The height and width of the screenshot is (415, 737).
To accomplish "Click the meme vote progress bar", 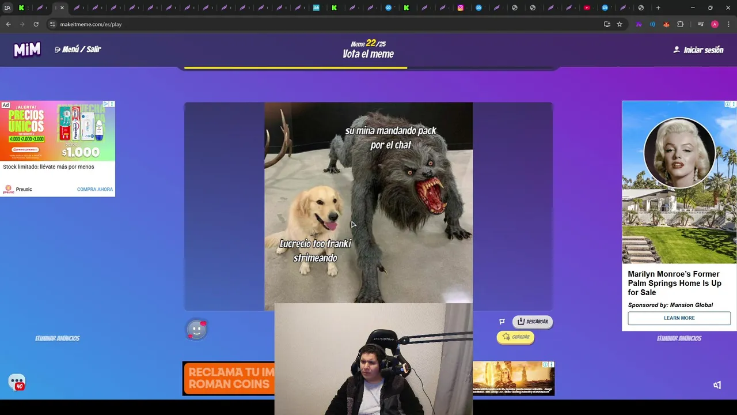I will (x=368, y=67).
